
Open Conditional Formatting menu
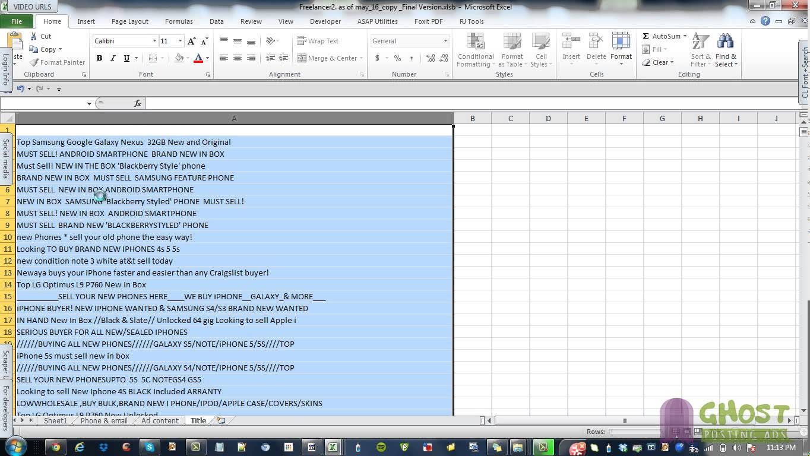[x=475, y=50]
